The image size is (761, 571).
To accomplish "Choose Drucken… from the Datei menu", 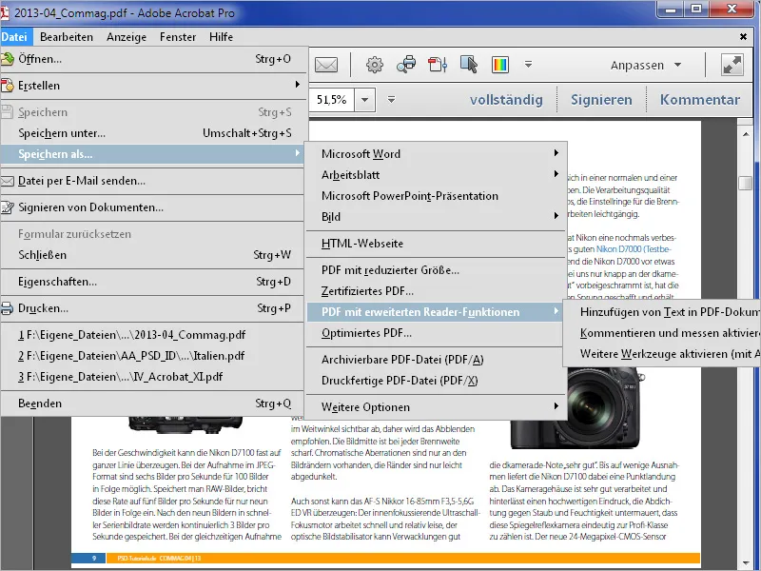I will [154, 308].
